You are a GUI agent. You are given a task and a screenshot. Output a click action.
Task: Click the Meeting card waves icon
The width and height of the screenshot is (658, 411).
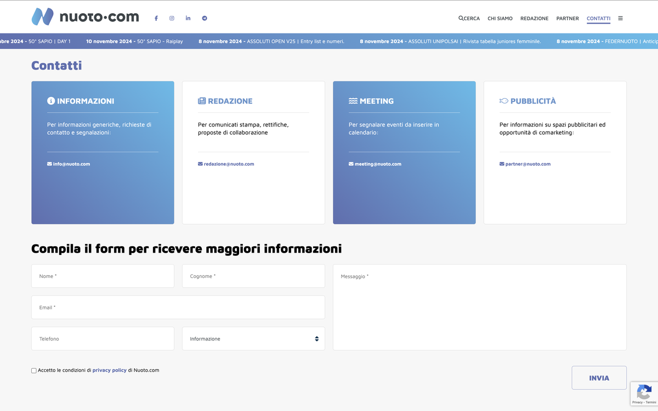point(353,101)
